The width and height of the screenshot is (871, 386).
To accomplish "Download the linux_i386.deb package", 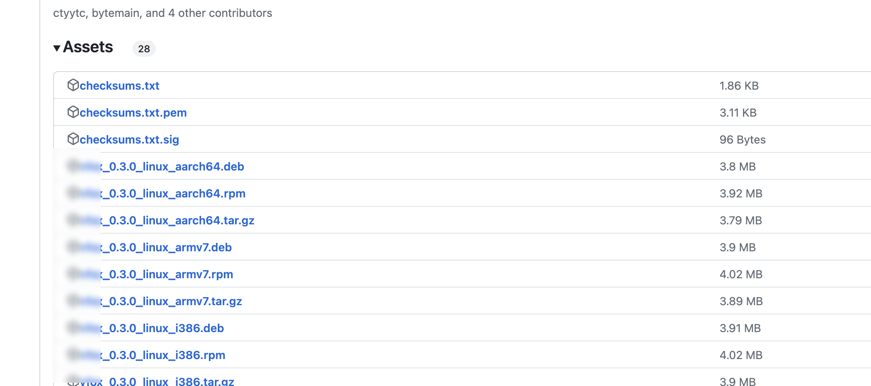I will (x=152, y=328).
